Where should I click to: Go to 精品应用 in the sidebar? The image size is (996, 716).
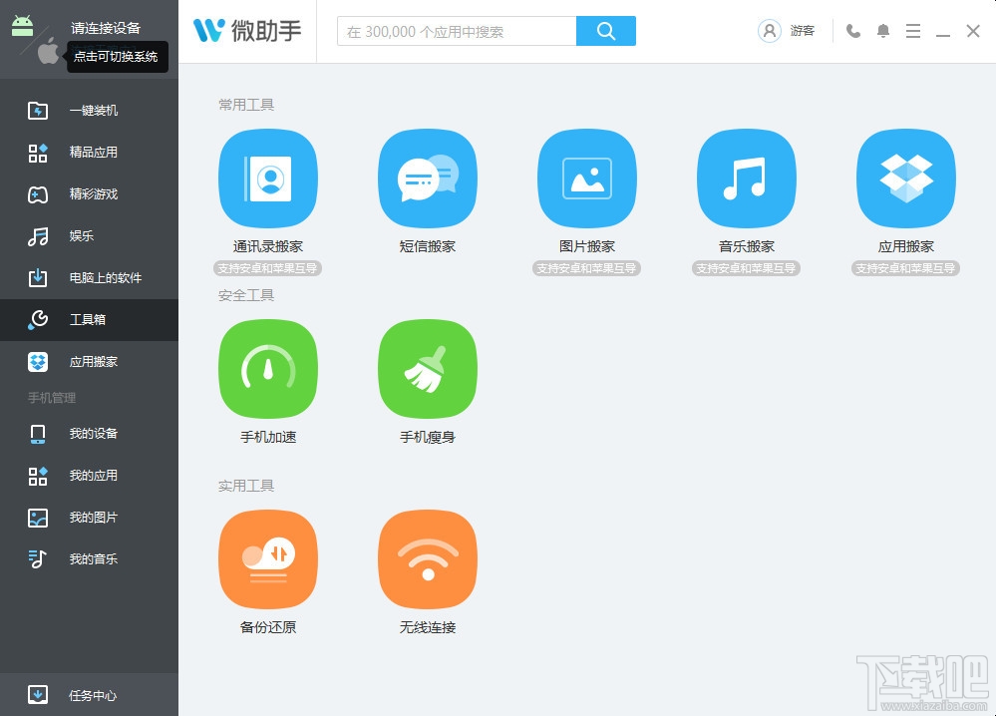pos(89,153)
